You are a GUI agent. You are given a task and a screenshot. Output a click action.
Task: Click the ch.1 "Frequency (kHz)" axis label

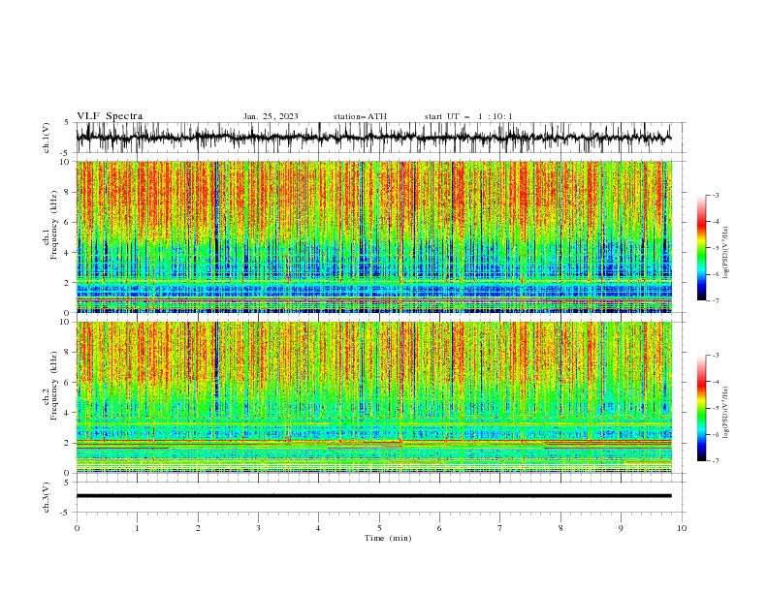(x=54, y=226)
